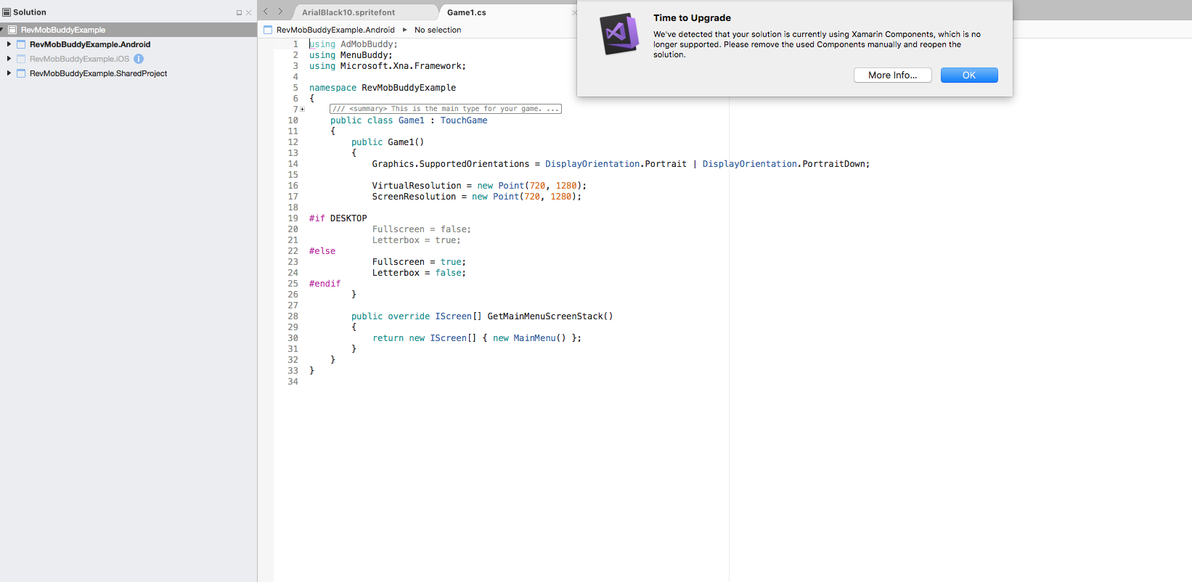Click the Solution pad header icon
This screenshot has height=582, width=1192.
pos(7,12)
